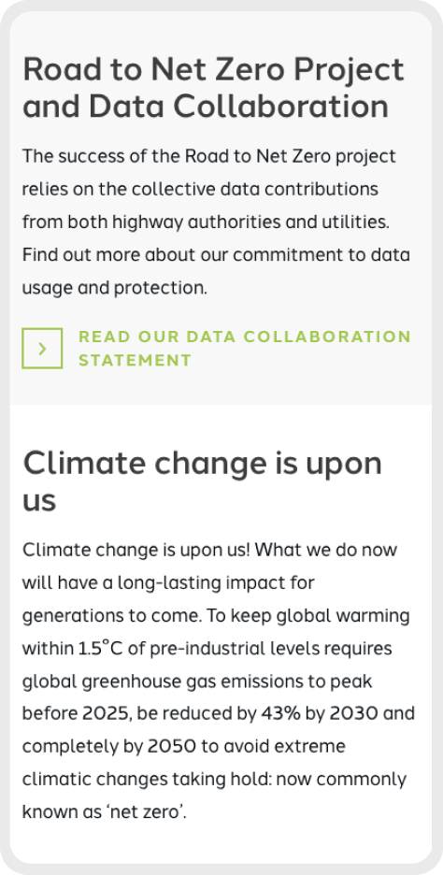443x875 pixels.
Task: Click the phrase climatic changes taking hold
Action: coord(139,781)
